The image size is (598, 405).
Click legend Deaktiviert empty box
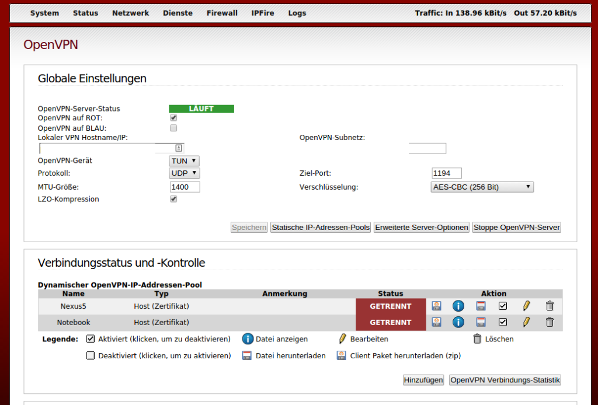pyautogui.click(x=91, y=356)
